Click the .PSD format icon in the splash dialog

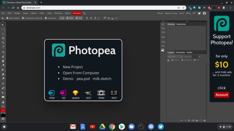(52, 93)
